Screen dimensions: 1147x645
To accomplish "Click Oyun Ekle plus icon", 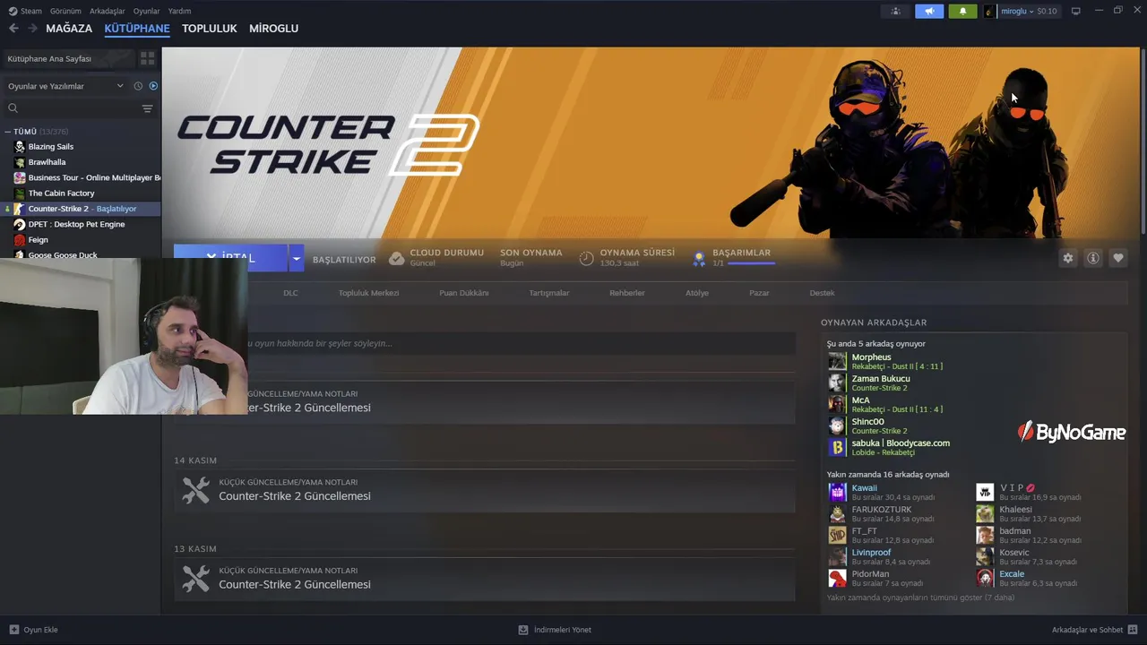I will [14, 630].
